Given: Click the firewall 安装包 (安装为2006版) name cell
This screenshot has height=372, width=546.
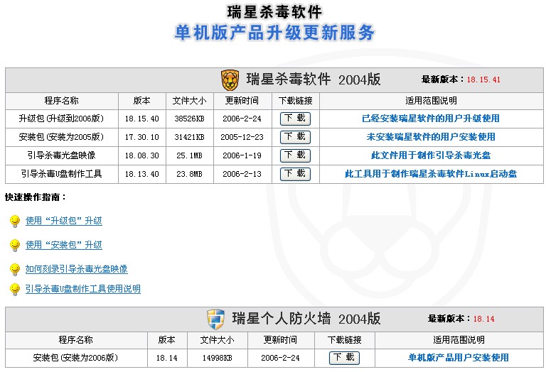Looking at the screenshot, I should click(x=76, y=358).
